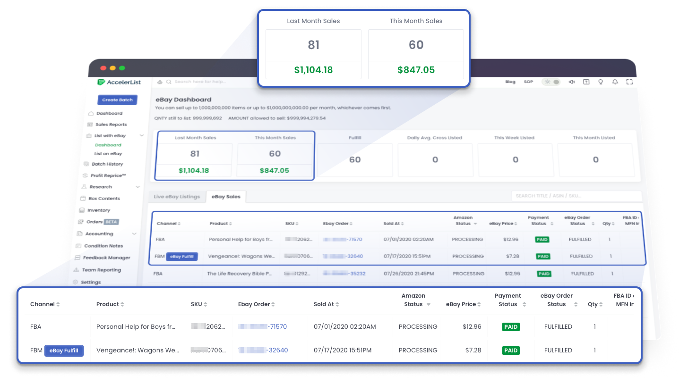Click the search title/ASIN/SKU field

coord(576,196)
